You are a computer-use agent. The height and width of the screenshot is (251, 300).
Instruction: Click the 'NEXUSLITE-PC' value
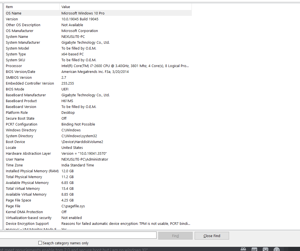[x=73, y=36]
